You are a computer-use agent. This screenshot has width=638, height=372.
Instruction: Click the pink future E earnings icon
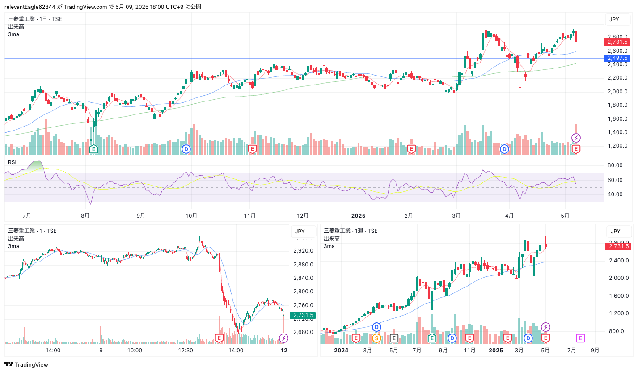point(580,338)
